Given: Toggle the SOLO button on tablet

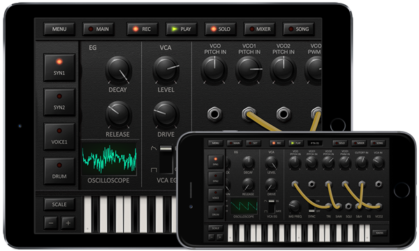Looking at the screenshot, I should tap(221, 29).
